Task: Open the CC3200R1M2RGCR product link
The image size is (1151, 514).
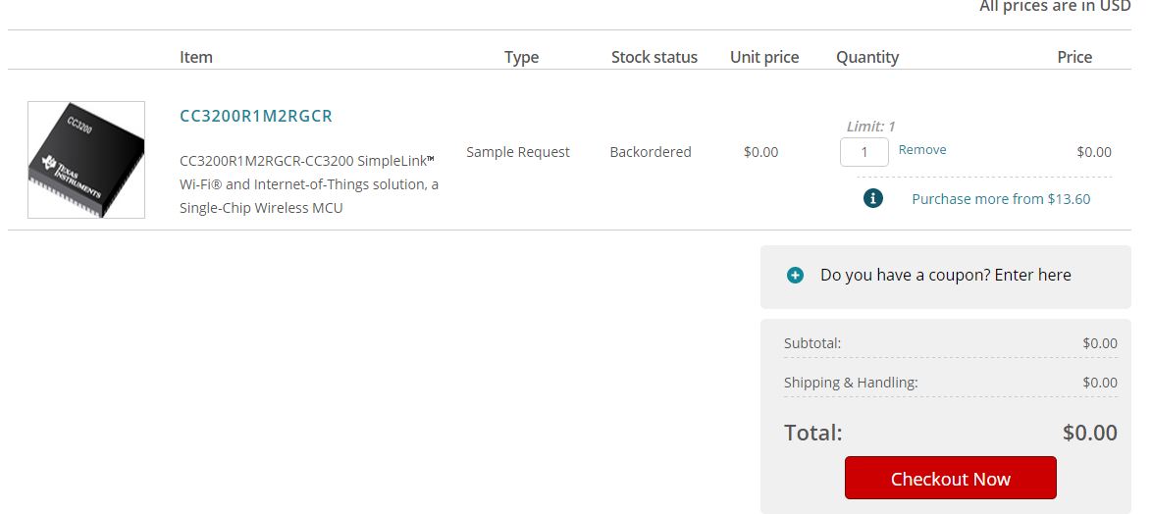Action: click(x=256, y=116)
